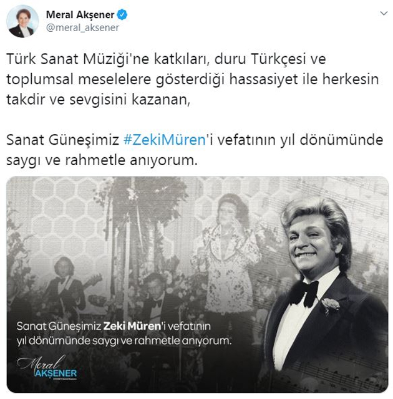Click the blue verified badge
Screen dimensions: 393x399
[x=122, y=14]
